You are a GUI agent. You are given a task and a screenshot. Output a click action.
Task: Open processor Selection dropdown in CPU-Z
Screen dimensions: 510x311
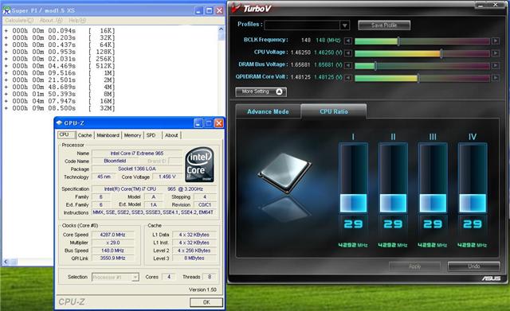(135, 277)
